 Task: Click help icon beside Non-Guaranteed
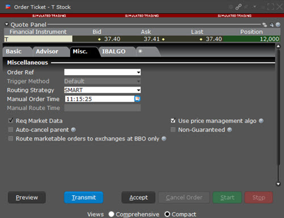click(x=229, y=130)
